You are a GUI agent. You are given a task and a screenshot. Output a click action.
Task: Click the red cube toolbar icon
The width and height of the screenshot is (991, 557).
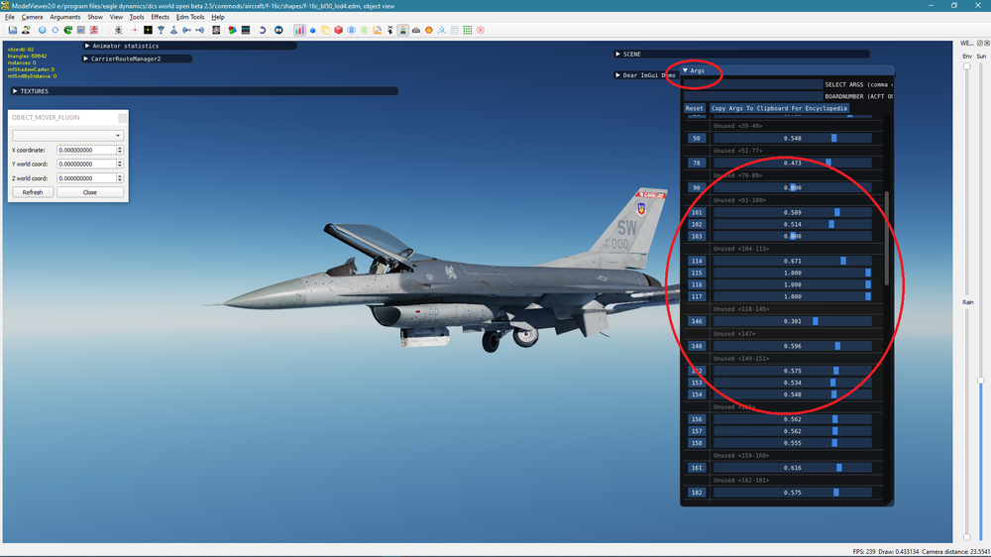pos(339,30)
